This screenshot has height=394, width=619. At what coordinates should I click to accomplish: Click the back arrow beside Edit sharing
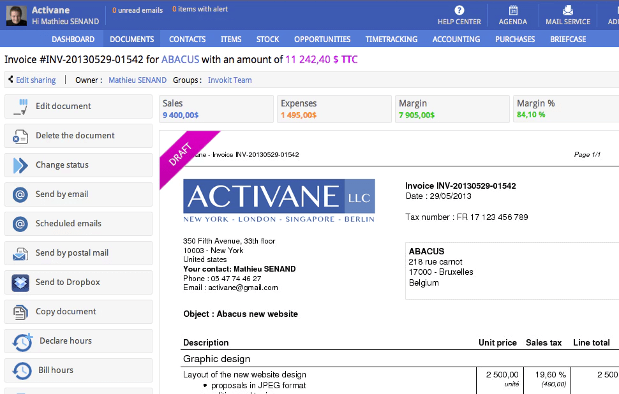click(11, 79)
